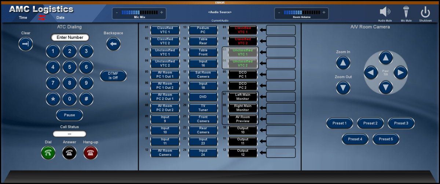
Task: Mute the microphone using Mic Mute icon
Action: pos(406,12)
